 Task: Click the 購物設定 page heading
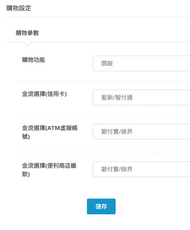(19, 8)
